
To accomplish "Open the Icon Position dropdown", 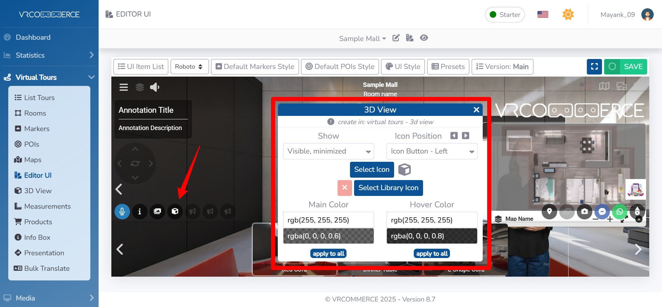I will click(x=432, y=151).
